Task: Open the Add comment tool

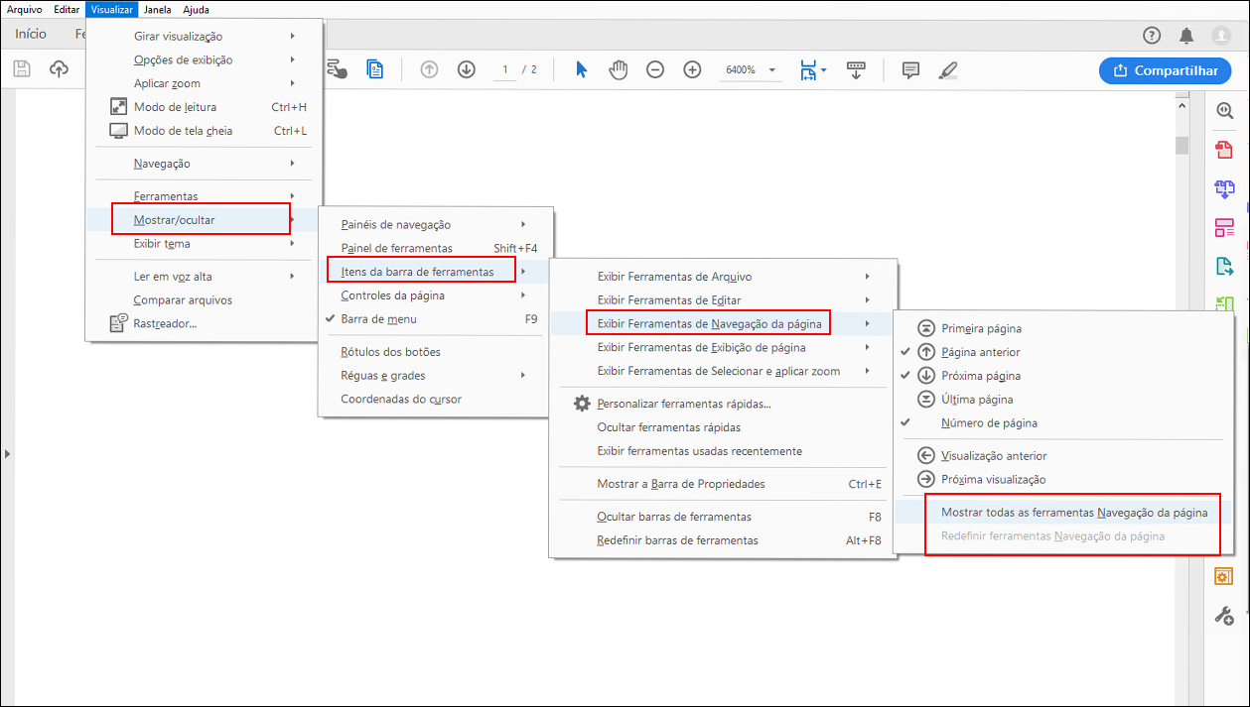Action: [909, 69]
